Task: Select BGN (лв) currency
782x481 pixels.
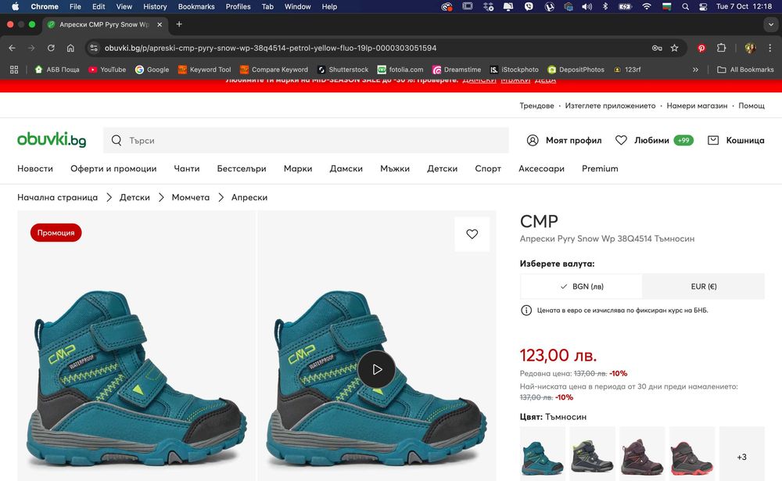Action: click(581, 286)
